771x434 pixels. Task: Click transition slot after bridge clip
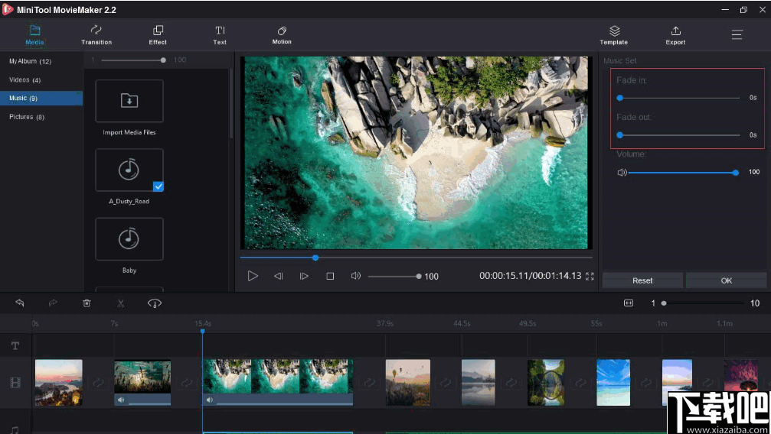(x=580, y=383)
